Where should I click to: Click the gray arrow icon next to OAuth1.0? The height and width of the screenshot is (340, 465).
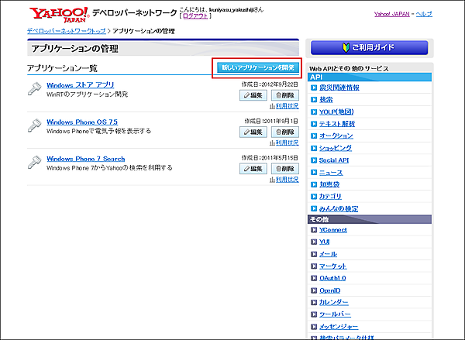coord(314,278)
